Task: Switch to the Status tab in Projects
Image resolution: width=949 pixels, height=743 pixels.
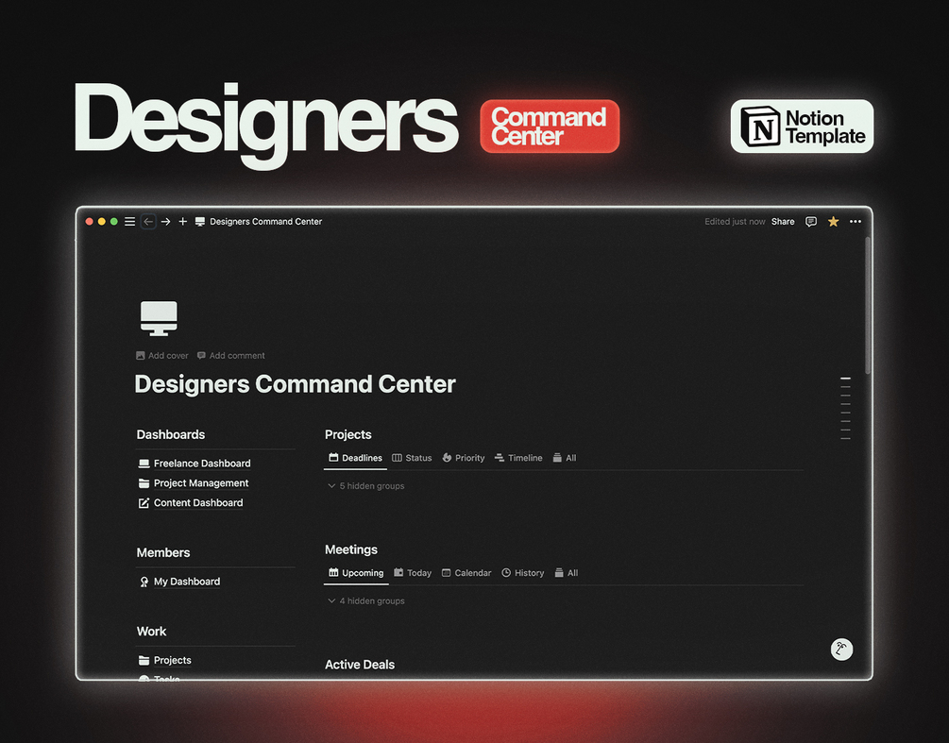Action: click(412, 458)
